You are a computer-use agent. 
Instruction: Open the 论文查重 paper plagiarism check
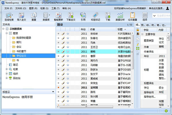pos(132,17)
